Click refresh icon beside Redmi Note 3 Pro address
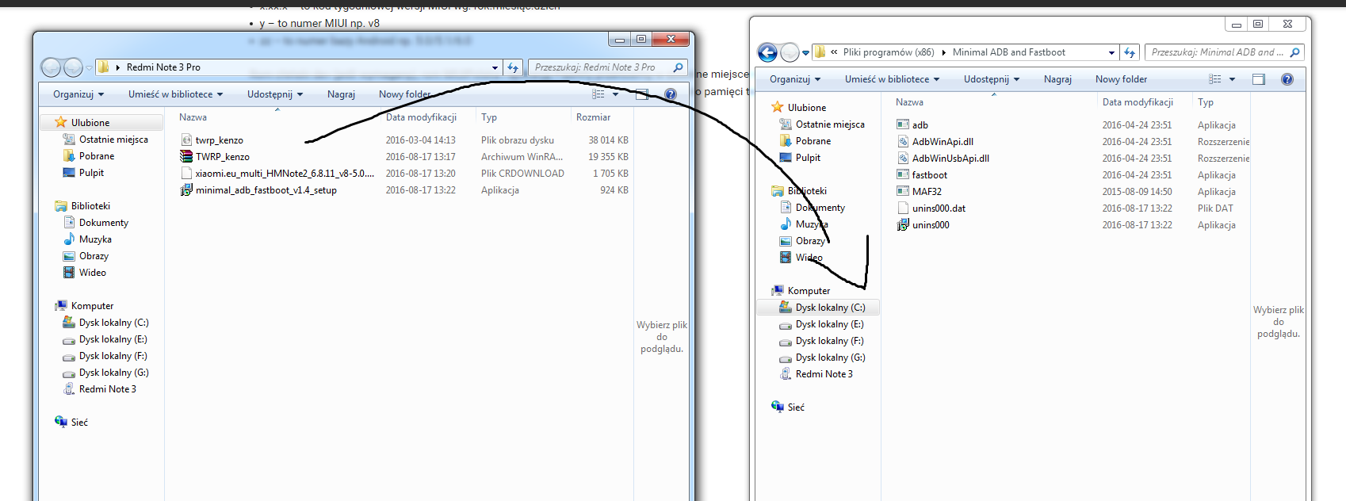The width and height of the screenshot is (1346, 501). (x=513, y=68)
